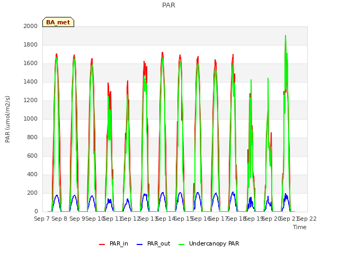This screenshot has width=339, height=254.
Task: Click the 0 y-axis tick label
Action: [36, 212]
